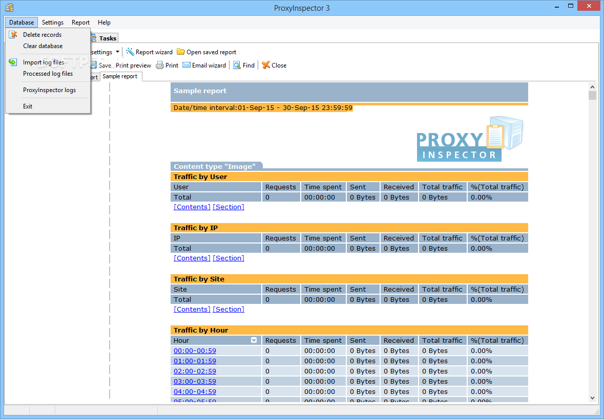Click the Date/time interval text line
The height and width of the screenshot is (419, 604).
tap(263, 108)
